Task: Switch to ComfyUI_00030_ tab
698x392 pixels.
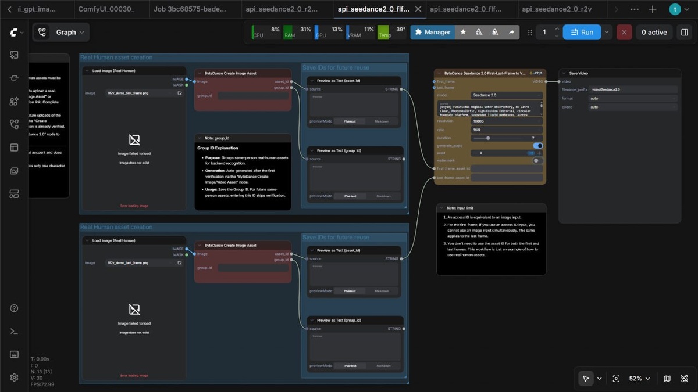Action: click(x=106, y=9)
